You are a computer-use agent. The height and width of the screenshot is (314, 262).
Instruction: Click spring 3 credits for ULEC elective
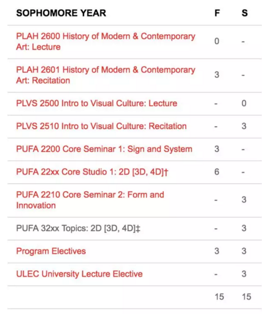(244, 274)
